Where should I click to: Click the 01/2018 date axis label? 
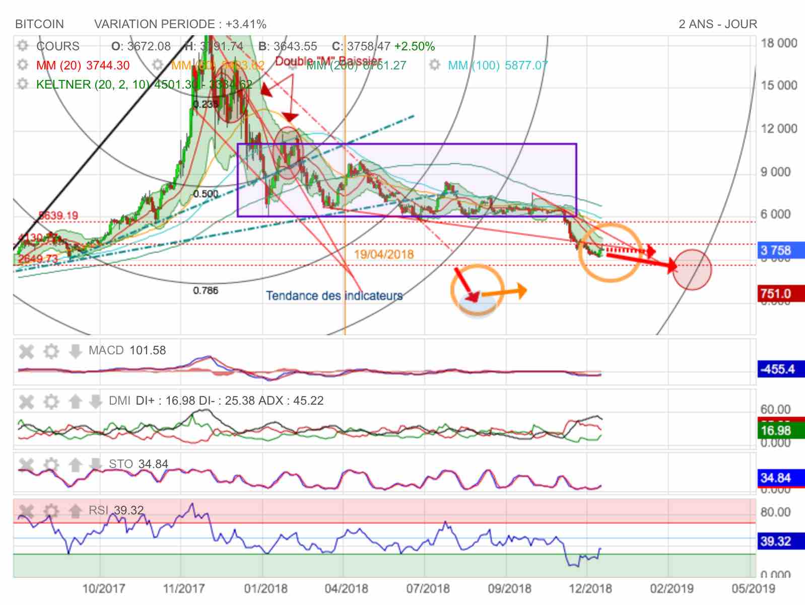(x=266, y=588)
